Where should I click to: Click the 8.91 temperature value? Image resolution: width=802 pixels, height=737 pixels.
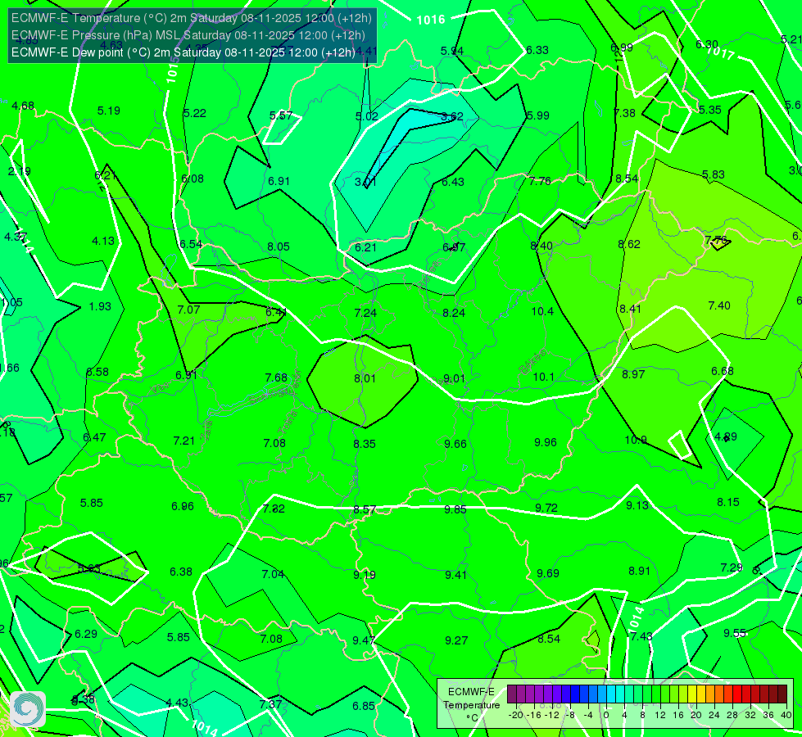(639, 570)
